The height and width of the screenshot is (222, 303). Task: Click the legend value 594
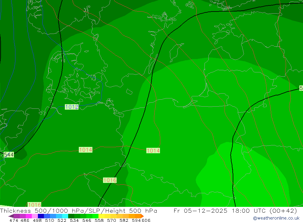[136, 220]
